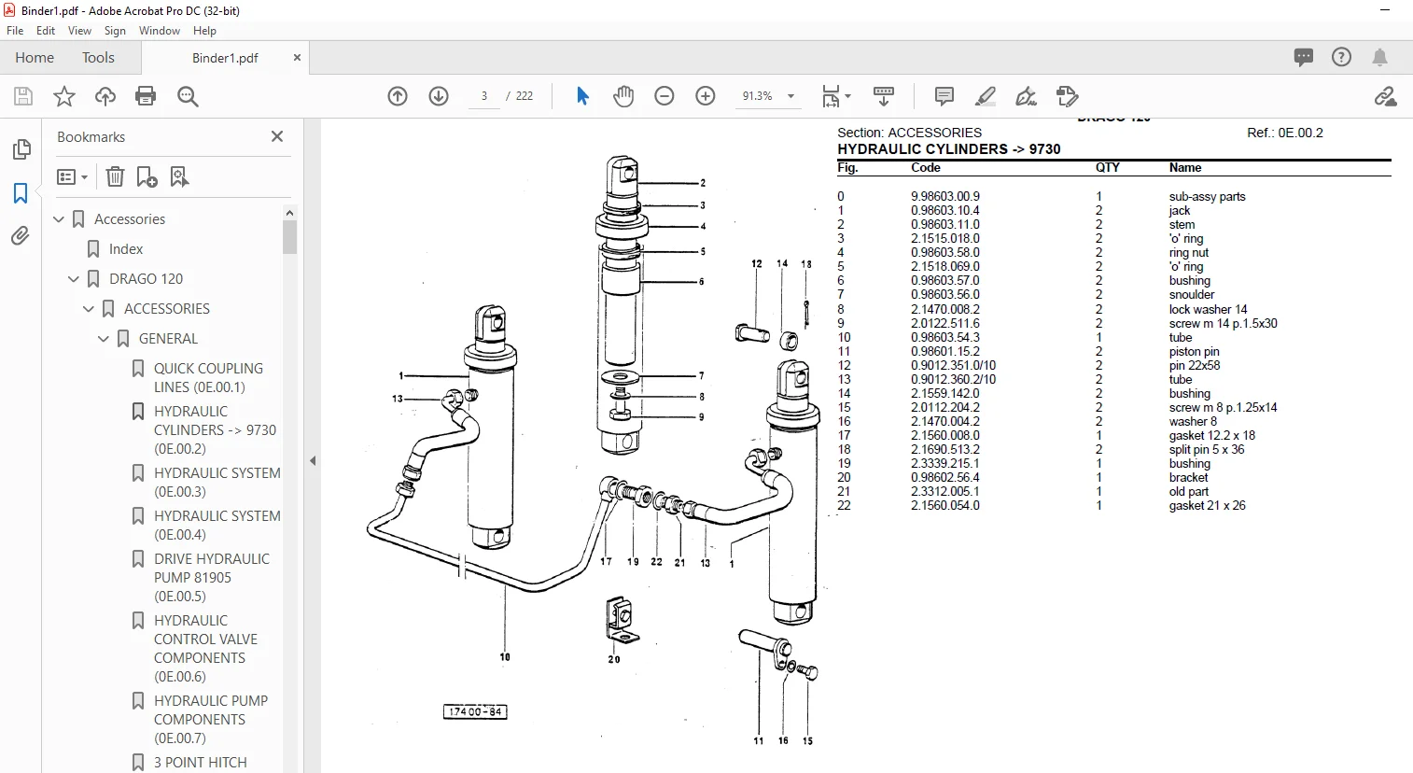Collapse the GENERAL bookmark

coord(104,339)
